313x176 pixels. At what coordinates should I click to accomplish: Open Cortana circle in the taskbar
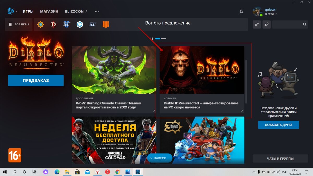pyautogui.click(x=25, y=172)
